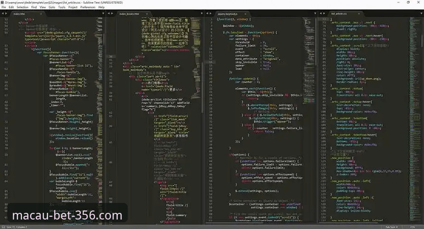This screenshot has height=229, width=424.
Task: Open the Goto menu
Action: (x=52, y=7)
